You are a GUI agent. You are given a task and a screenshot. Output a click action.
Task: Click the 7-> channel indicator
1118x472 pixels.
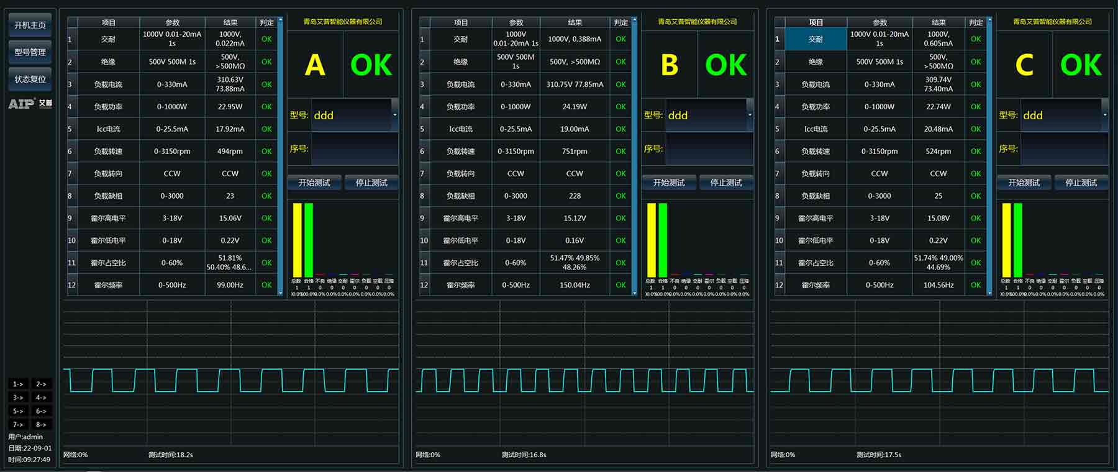point(18,425)
